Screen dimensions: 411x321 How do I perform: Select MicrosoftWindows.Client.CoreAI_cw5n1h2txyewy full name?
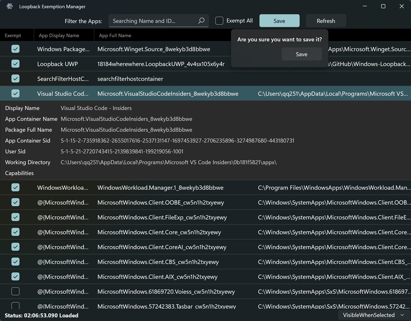coord(162,247)
